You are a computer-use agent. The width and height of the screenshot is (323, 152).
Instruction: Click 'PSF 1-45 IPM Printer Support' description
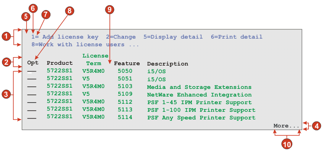click(x=199, y=103)
